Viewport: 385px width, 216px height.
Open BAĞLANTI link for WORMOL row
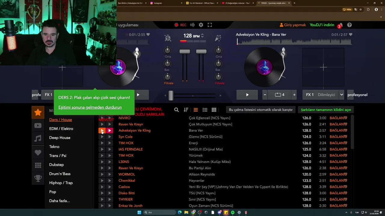click(338, 174)
